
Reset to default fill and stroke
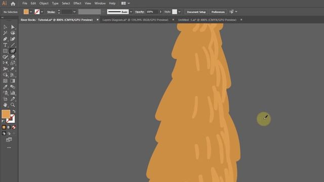click(3, 121)
